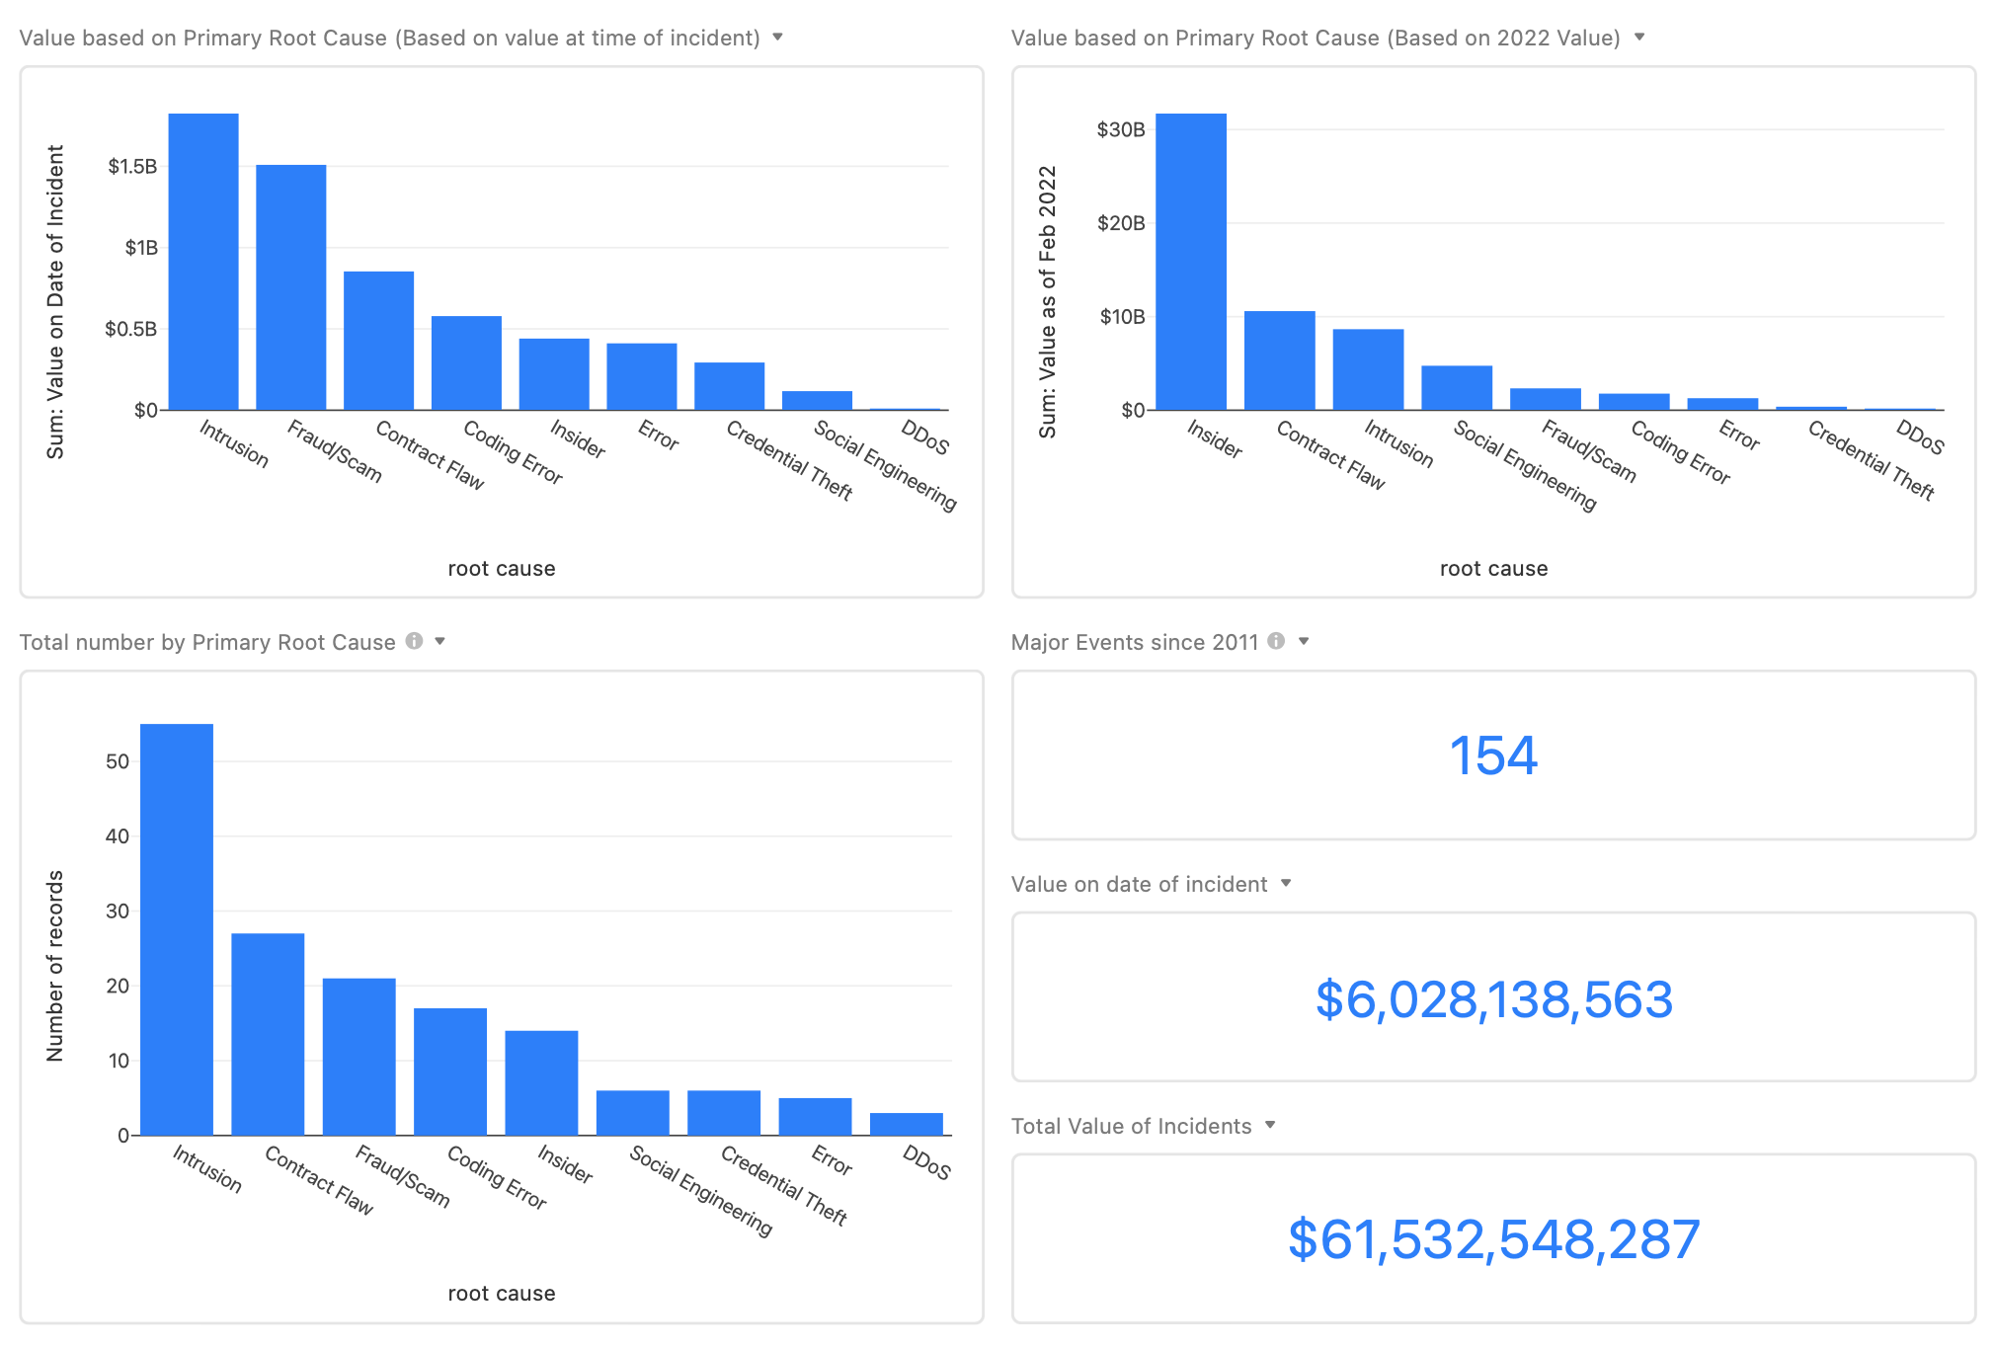Open the dropdown on the value-at-incident chart title
This screenshot has height=1349, width=1995.
point(778,38)
